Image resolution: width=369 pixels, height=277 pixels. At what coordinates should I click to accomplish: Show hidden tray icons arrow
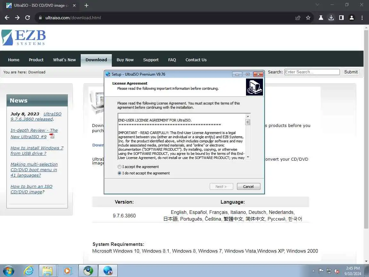point(313,271)
